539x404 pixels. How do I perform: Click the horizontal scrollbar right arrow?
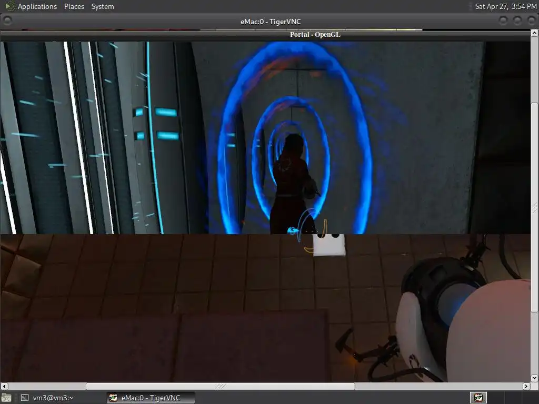526,386
